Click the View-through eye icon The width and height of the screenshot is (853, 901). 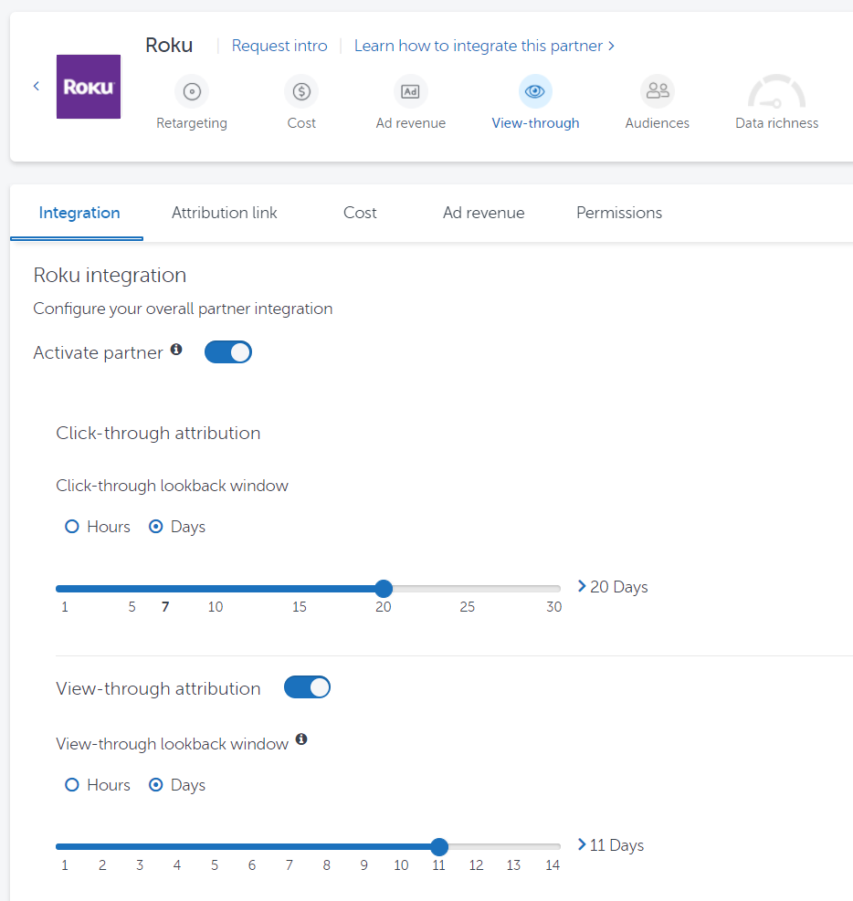pyautogui.click(x=535, y=91)
